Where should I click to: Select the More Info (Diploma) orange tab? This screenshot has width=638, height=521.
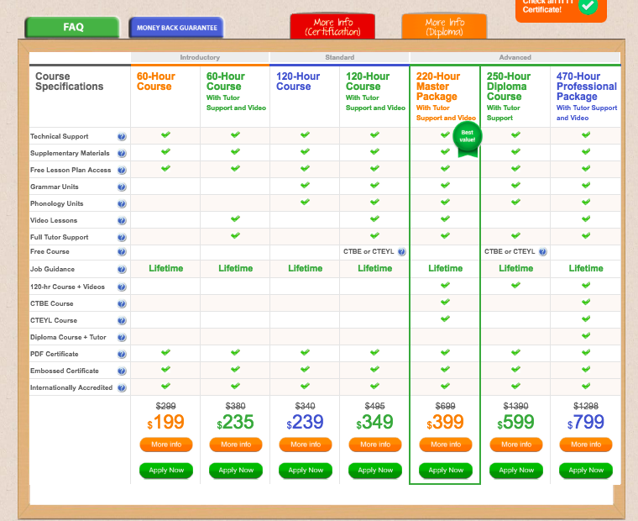tap(444, 27)
